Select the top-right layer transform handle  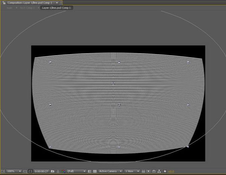(x=188, y=62)
